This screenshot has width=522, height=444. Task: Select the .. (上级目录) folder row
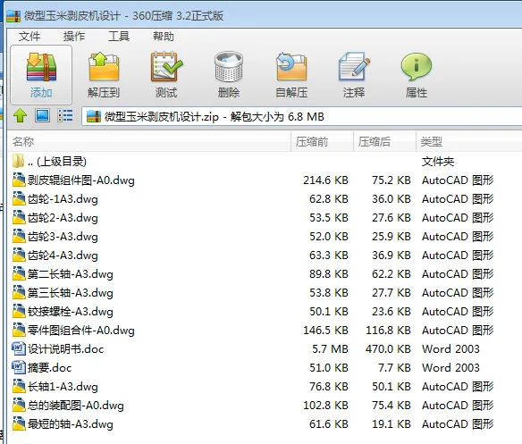pyautogui.click(x=265, y=162)
